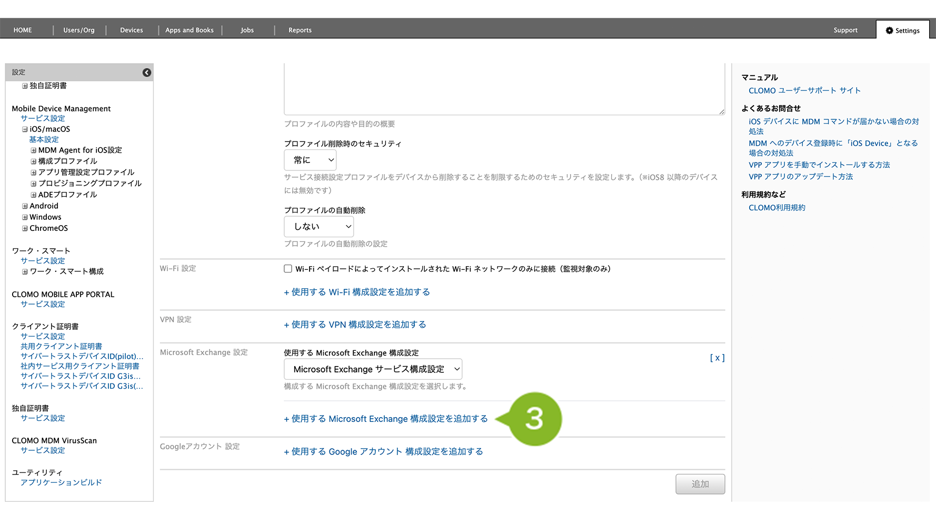The height and width of the screenshot is (526, 936).
Task: Click the profile description text area
Action: pyautogui.click(x=504, y=88)
